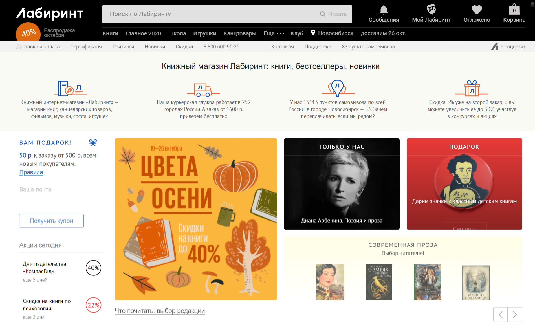
Task: Click the location pin icon near Новосибирск
Action: pyautogui.click(x=313, y=33)
